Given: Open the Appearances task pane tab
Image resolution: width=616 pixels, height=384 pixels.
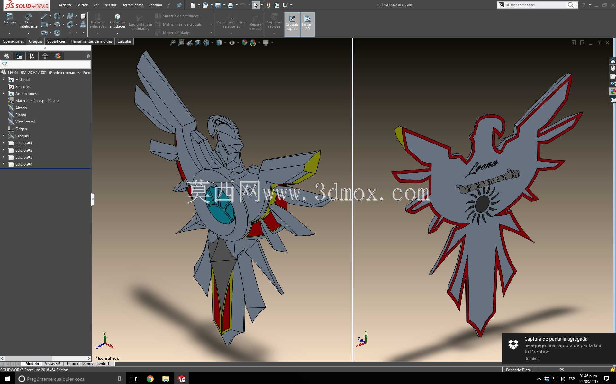Looking at the screenshot, I should [x=613, y=92].
